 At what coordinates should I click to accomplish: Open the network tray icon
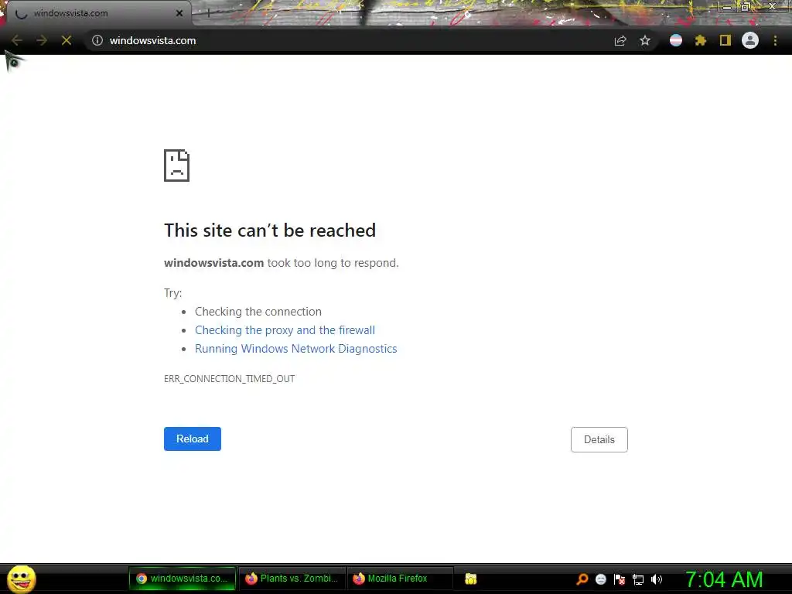[638, 580]
